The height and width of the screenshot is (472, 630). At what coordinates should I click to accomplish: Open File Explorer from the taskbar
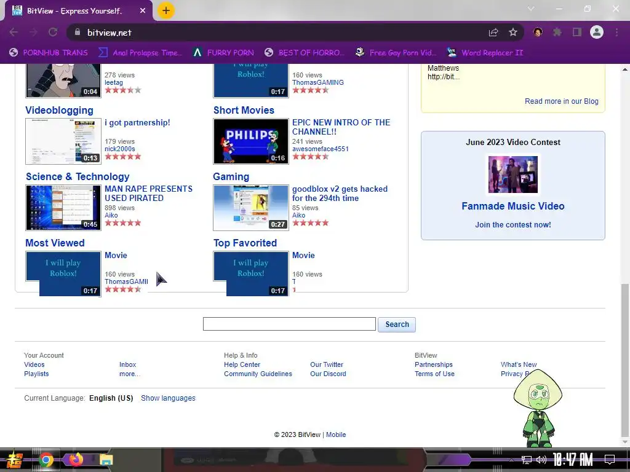coord(106,460)
